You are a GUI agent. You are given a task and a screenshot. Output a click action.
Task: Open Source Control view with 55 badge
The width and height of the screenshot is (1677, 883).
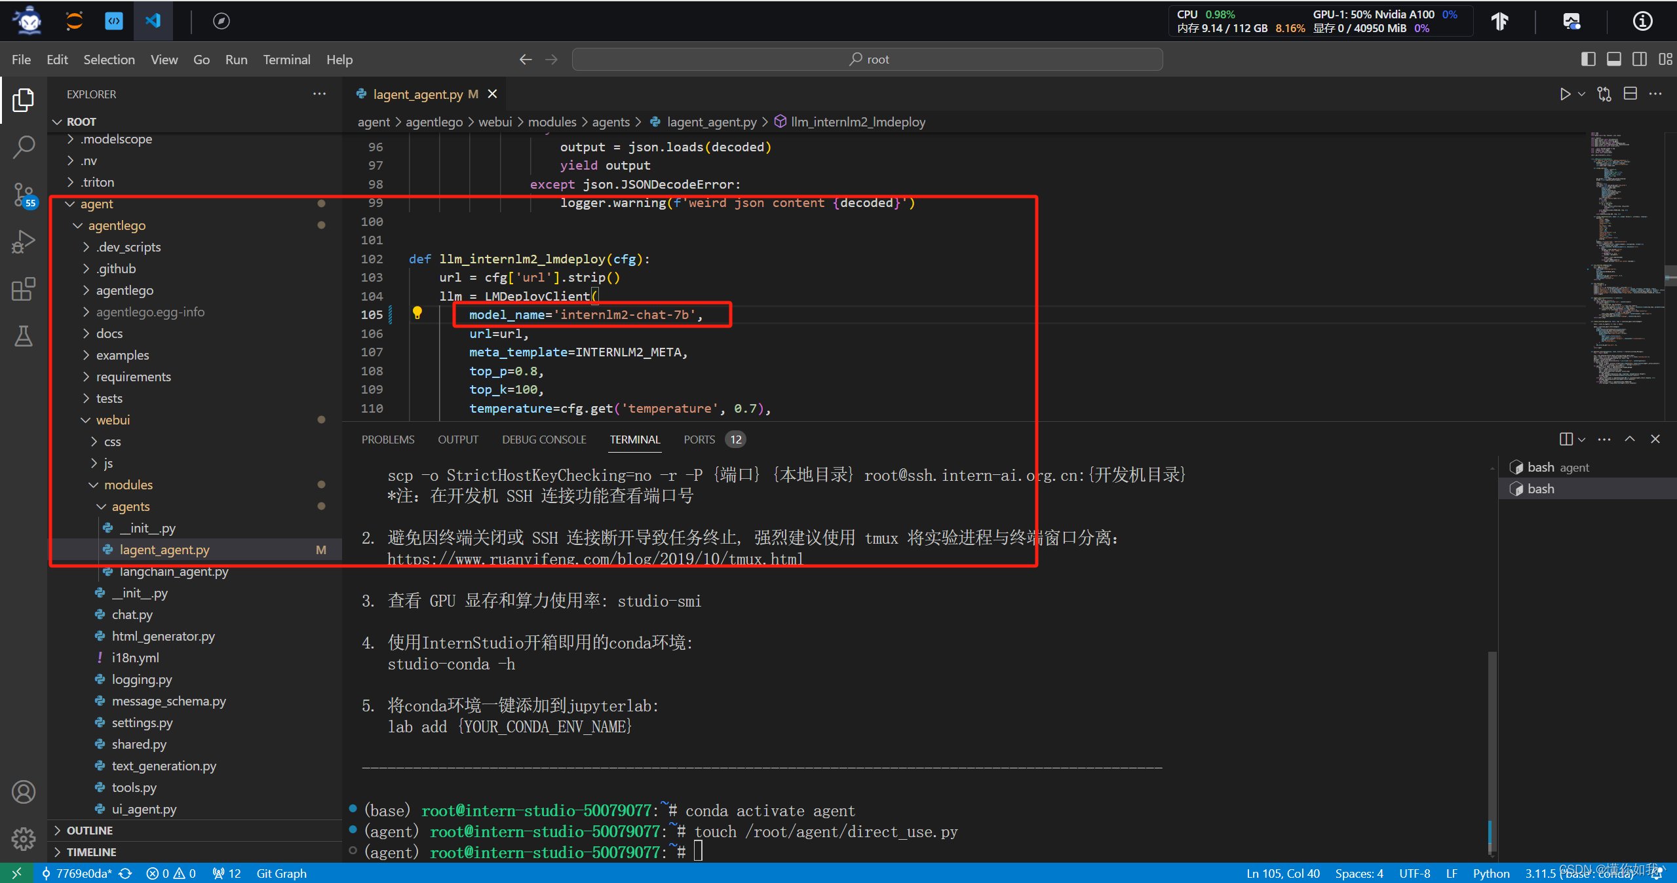pos(24,195)
